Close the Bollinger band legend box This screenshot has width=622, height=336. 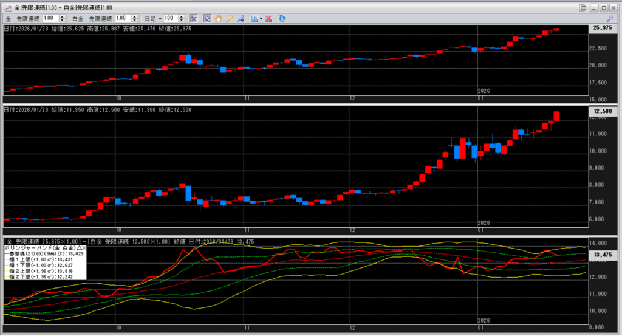point(84,249)
